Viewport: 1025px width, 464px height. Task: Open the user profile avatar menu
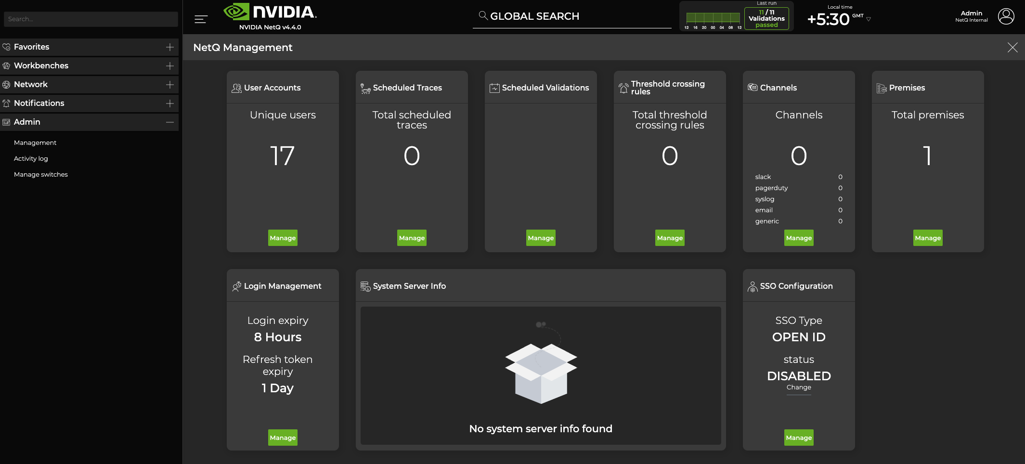coord(1007,16)
